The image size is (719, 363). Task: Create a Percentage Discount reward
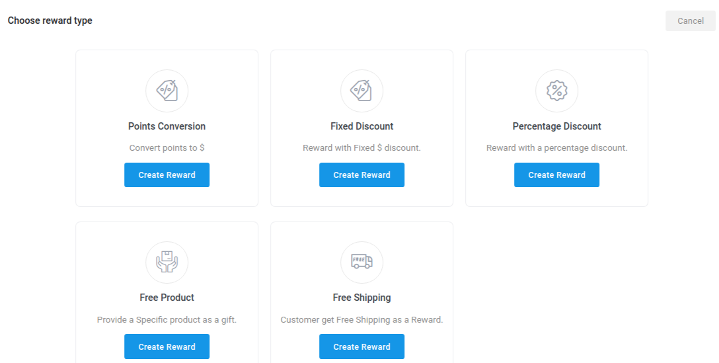pyautogui.click(x=556, y=175)
